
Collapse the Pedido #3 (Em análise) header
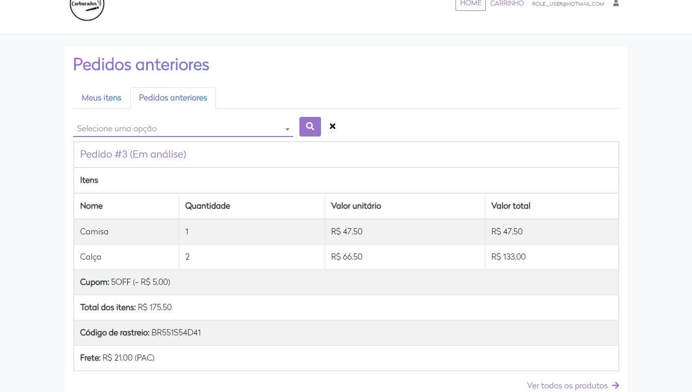133,154
